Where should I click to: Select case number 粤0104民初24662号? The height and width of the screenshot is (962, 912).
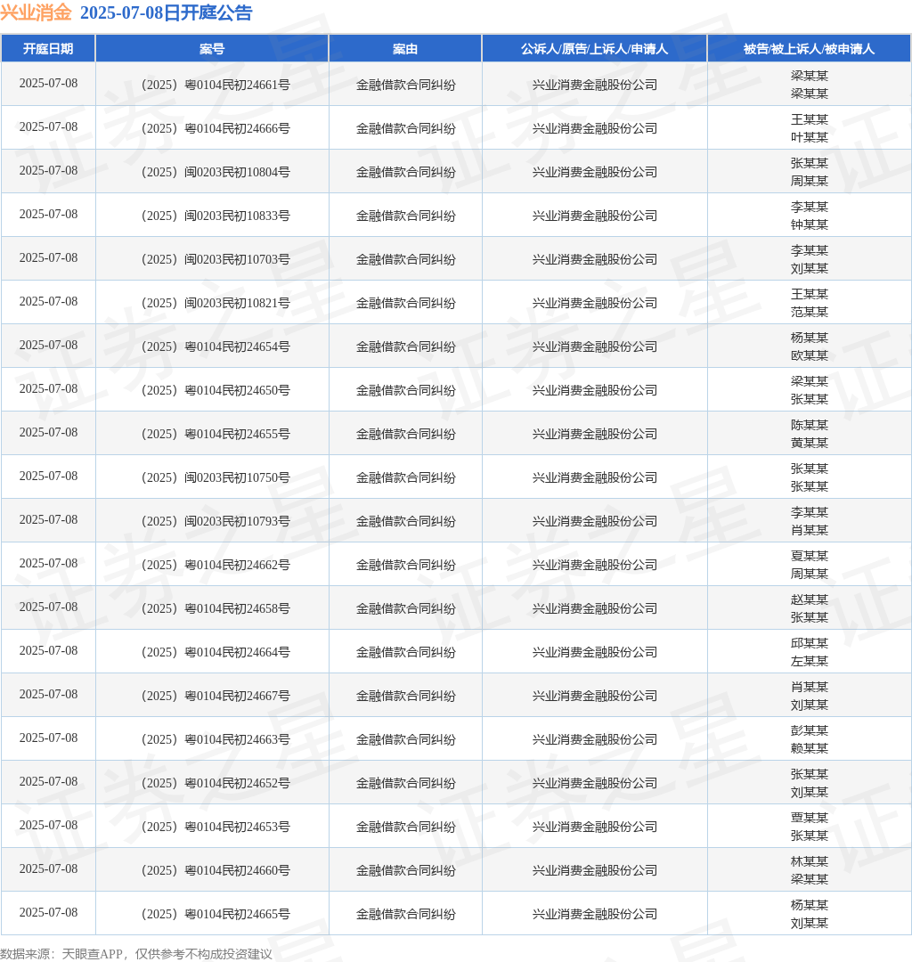216,564
